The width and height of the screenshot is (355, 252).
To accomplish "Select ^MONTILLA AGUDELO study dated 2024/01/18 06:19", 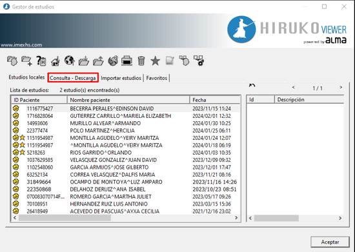I will [x=126, y=145].
